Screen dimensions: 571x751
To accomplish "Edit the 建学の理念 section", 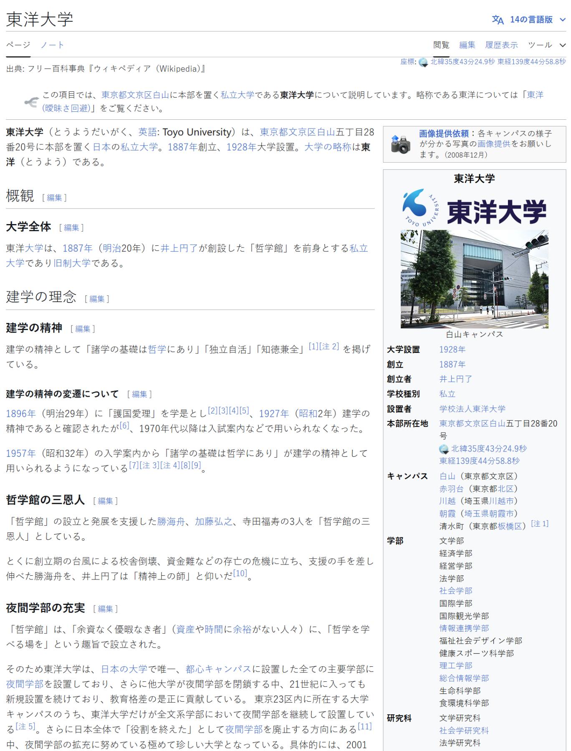I will 97,299.
